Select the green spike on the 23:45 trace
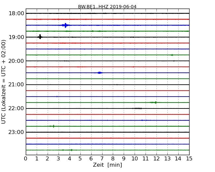This screenshot has height=172, width=215. (71, 150)
